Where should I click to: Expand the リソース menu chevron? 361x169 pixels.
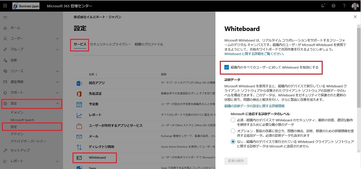(57, 71)
